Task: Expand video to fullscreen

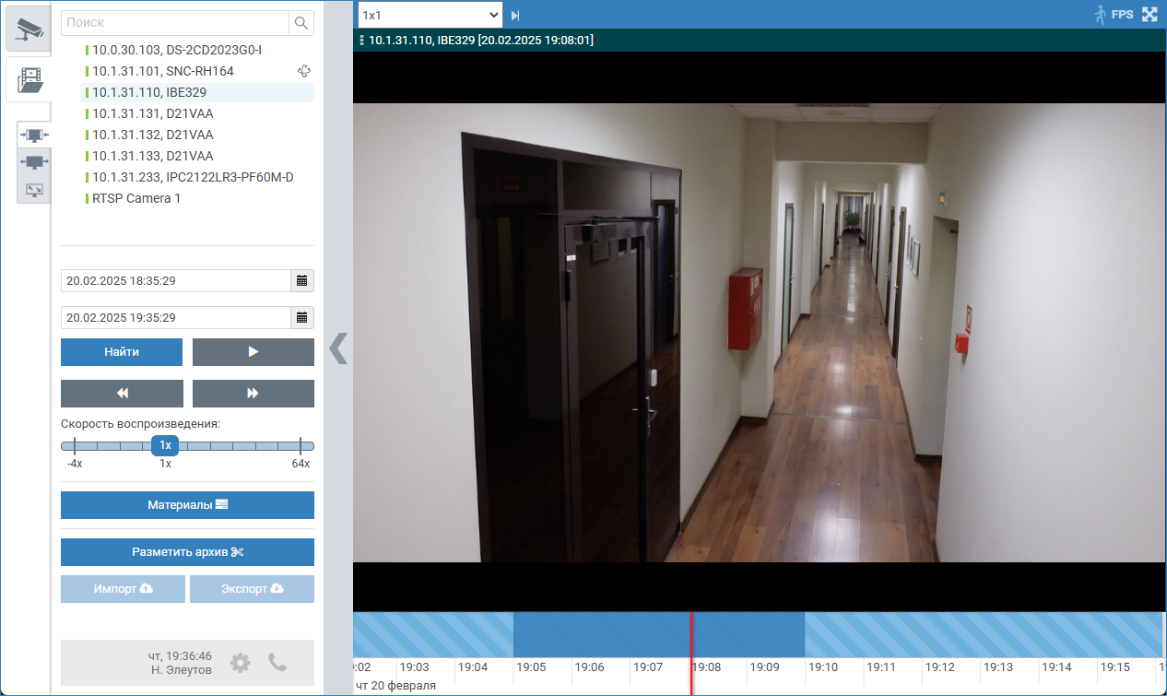Action: (x=1149, y=15)
